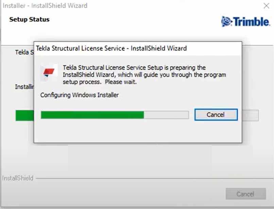274x209 pixels.
Task: Click the partially hidden Installing label
Action: pos(24,87)
